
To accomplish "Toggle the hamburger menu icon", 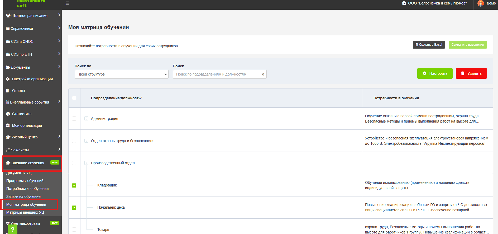I will pyautogui.click(x=67, y=3).
